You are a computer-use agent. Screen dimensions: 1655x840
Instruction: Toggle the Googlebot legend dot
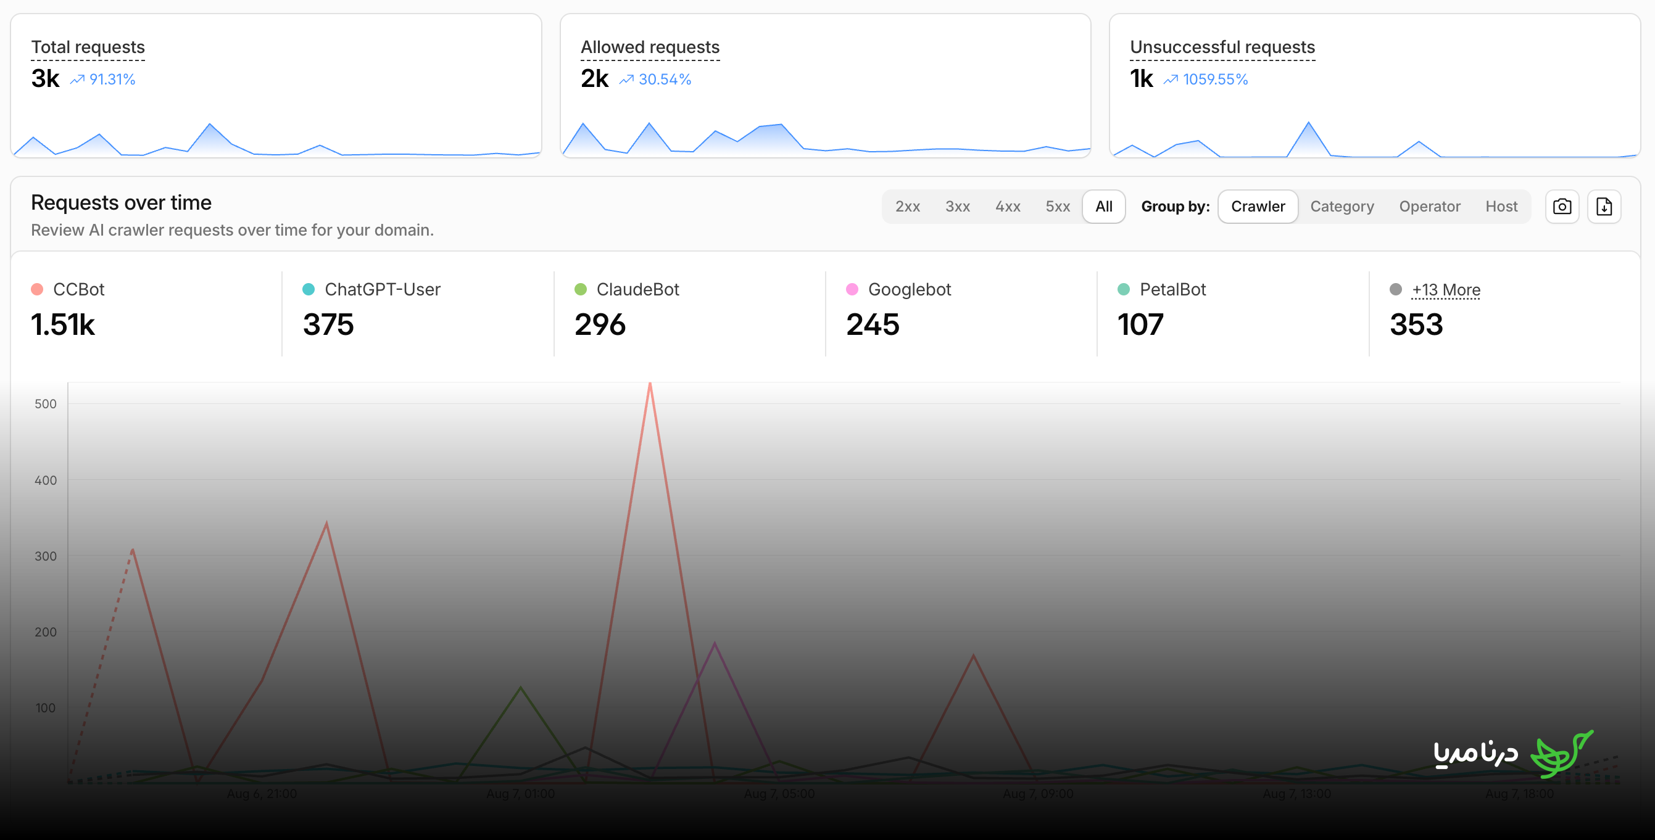(x=853, y=290)
